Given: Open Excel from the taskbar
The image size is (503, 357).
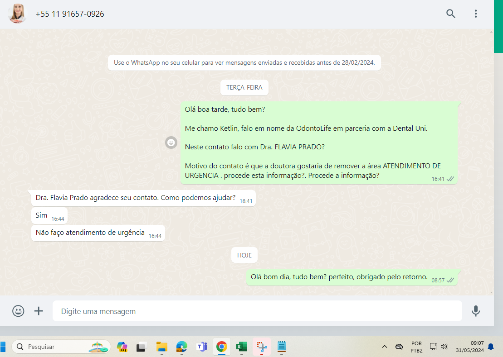Looking at the screenshot, I should coord(242,347).
